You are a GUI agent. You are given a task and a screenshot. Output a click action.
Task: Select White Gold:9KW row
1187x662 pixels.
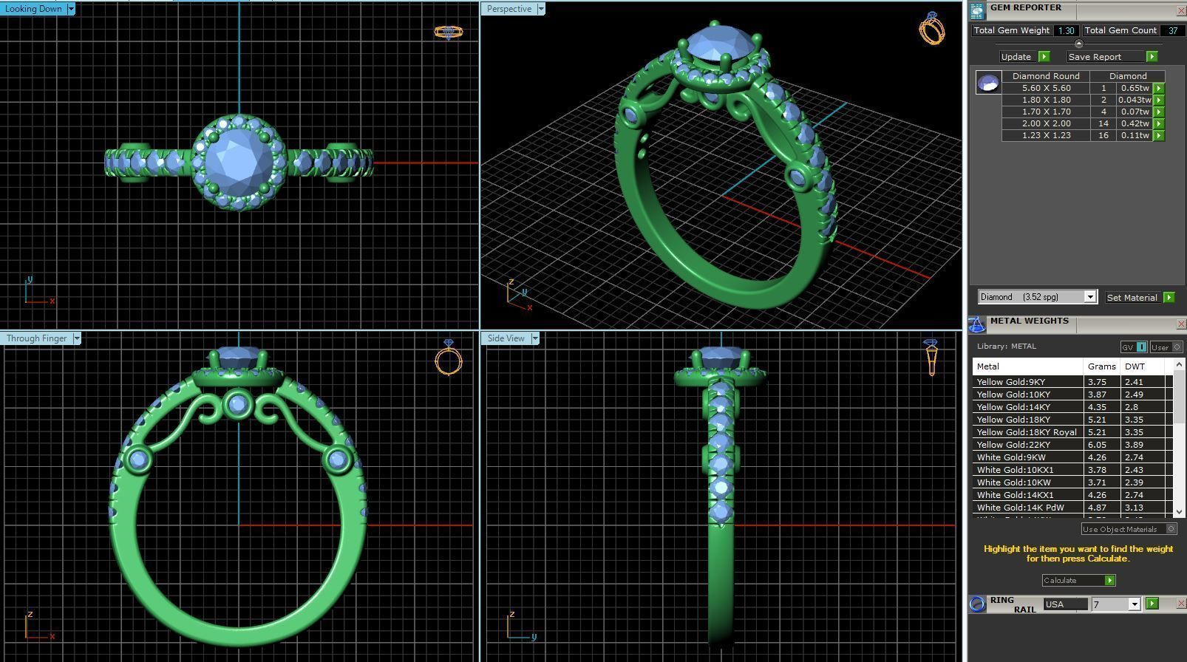[1072, 457]
